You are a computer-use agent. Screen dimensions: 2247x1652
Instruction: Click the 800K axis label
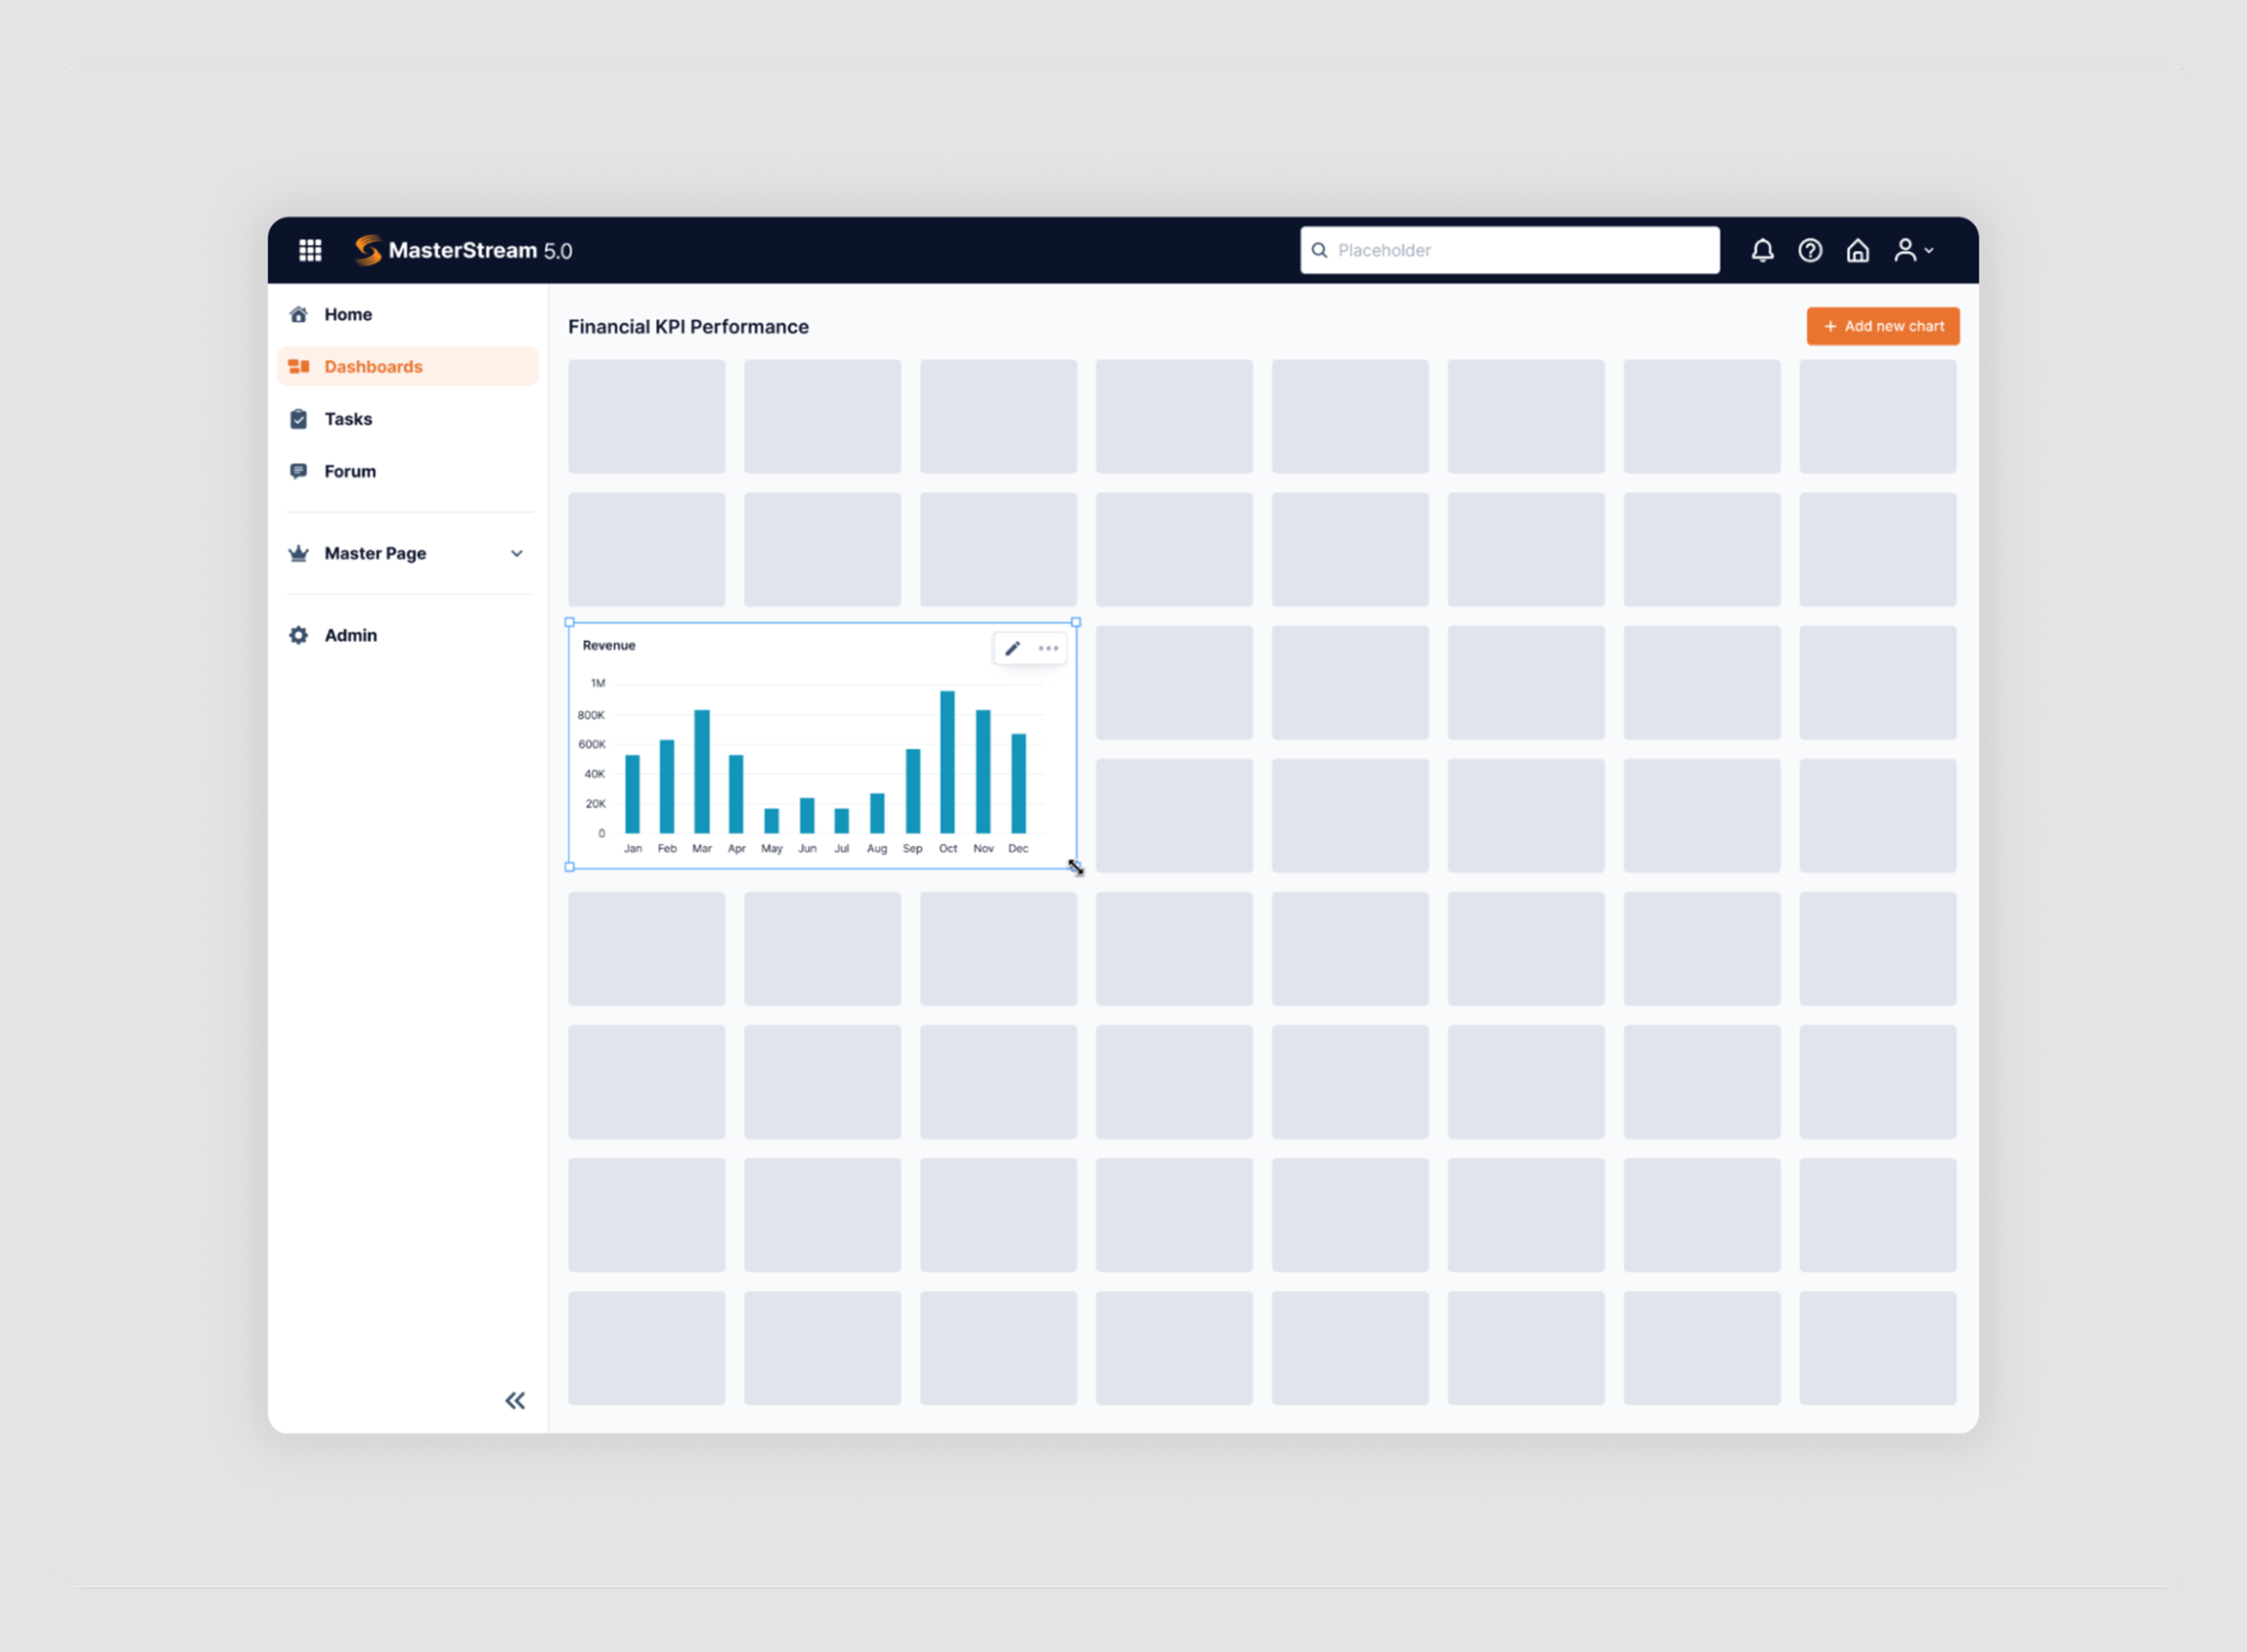click(591, 715)
